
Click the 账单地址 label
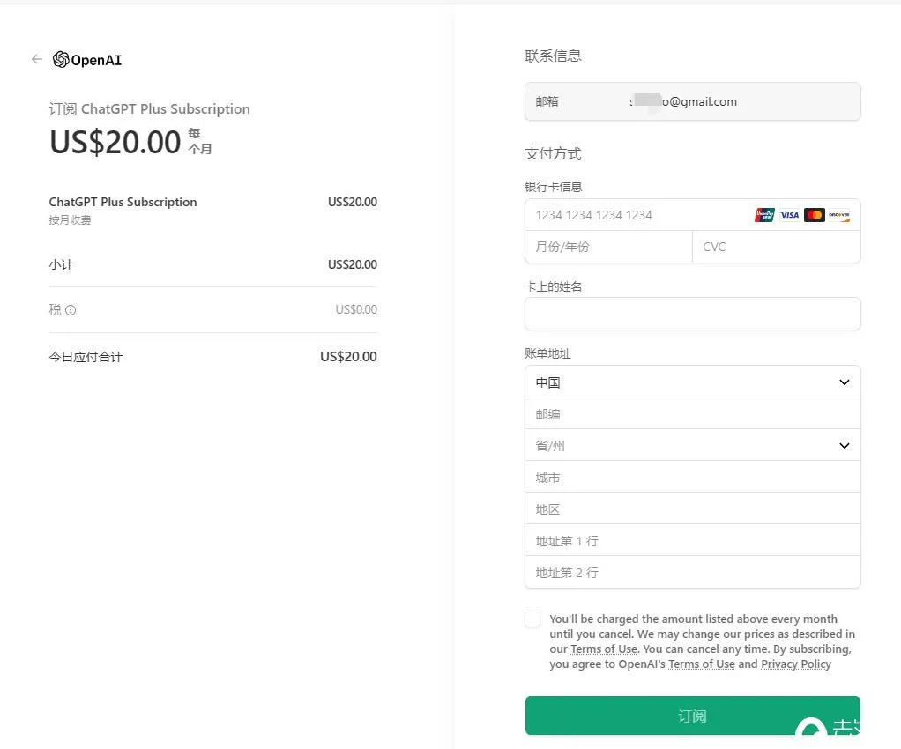point(547,353)
